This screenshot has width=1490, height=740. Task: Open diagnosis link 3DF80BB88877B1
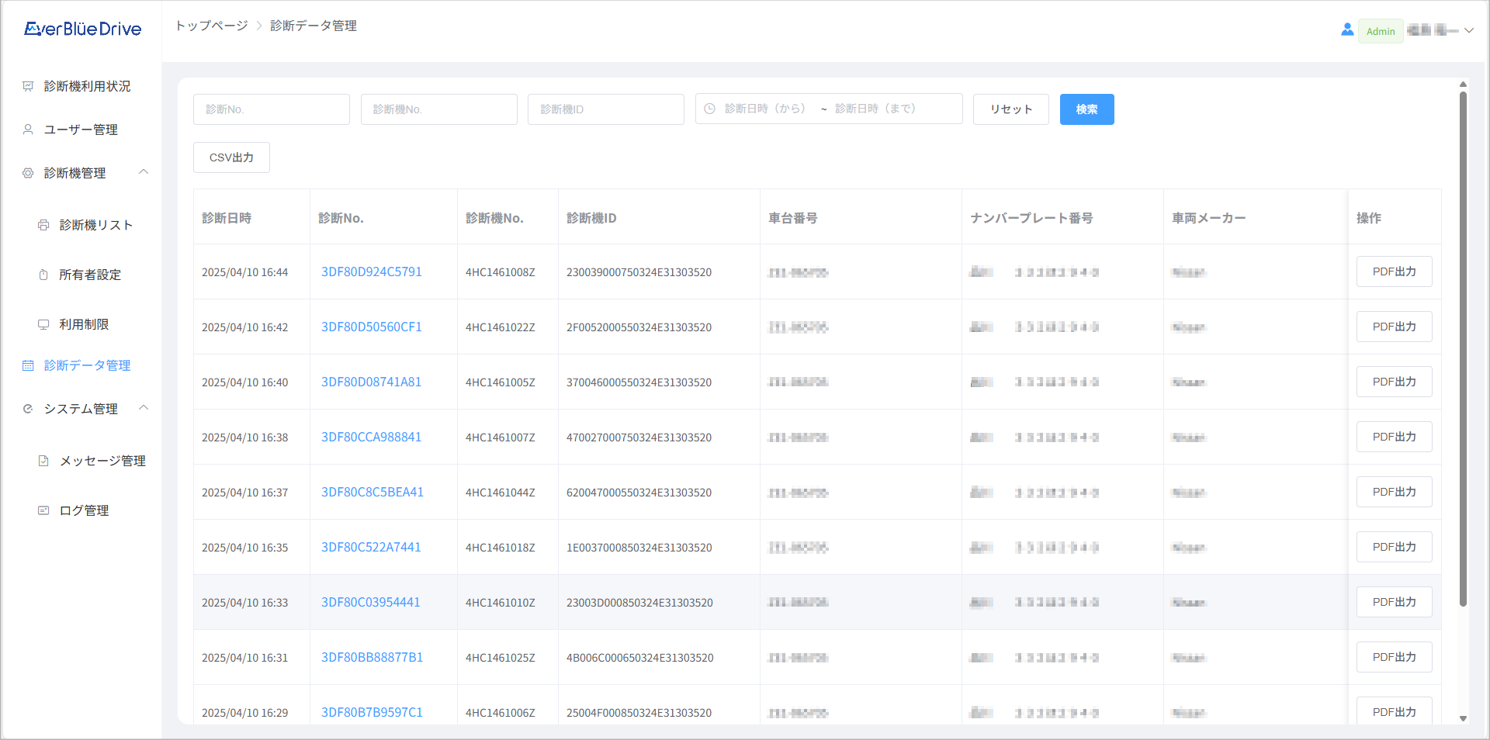(372, 657)
